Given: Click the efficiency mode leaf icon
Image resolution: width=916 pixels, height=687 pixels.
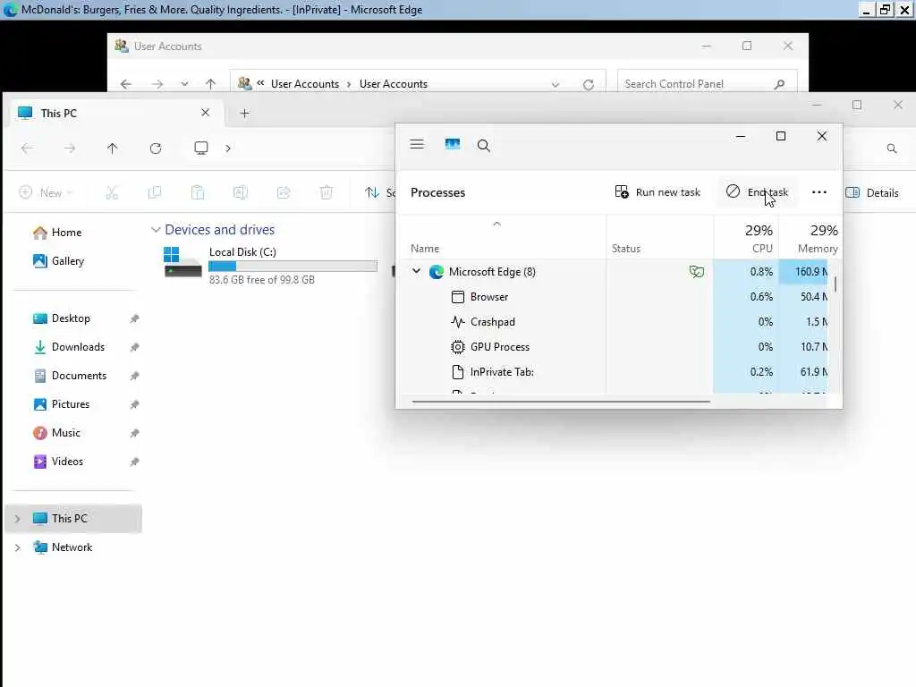Looking at the screenshot, I should coord(696,271).
